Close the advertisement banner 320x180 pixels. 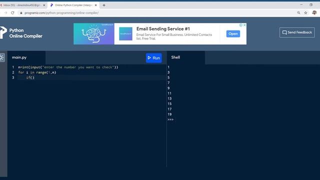(x=244, y=25)
